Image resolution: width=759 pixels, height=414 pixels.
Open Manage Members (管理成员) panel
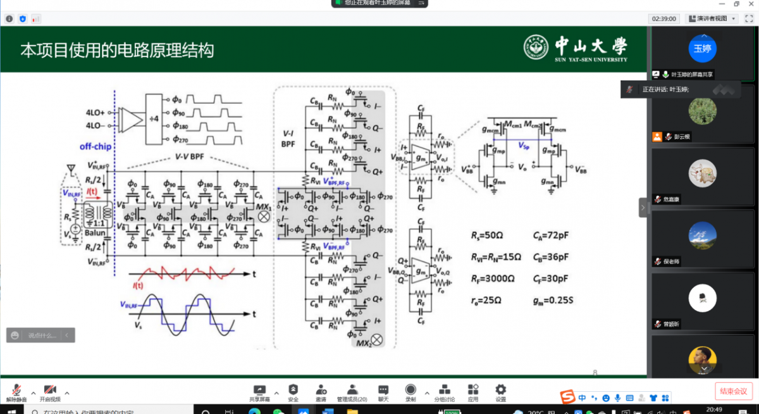pyautogui.click(x=352, y=392)
